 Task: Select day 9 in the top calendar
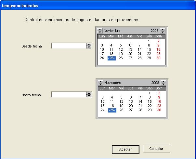pyautogui.click(x=158, y=45)
